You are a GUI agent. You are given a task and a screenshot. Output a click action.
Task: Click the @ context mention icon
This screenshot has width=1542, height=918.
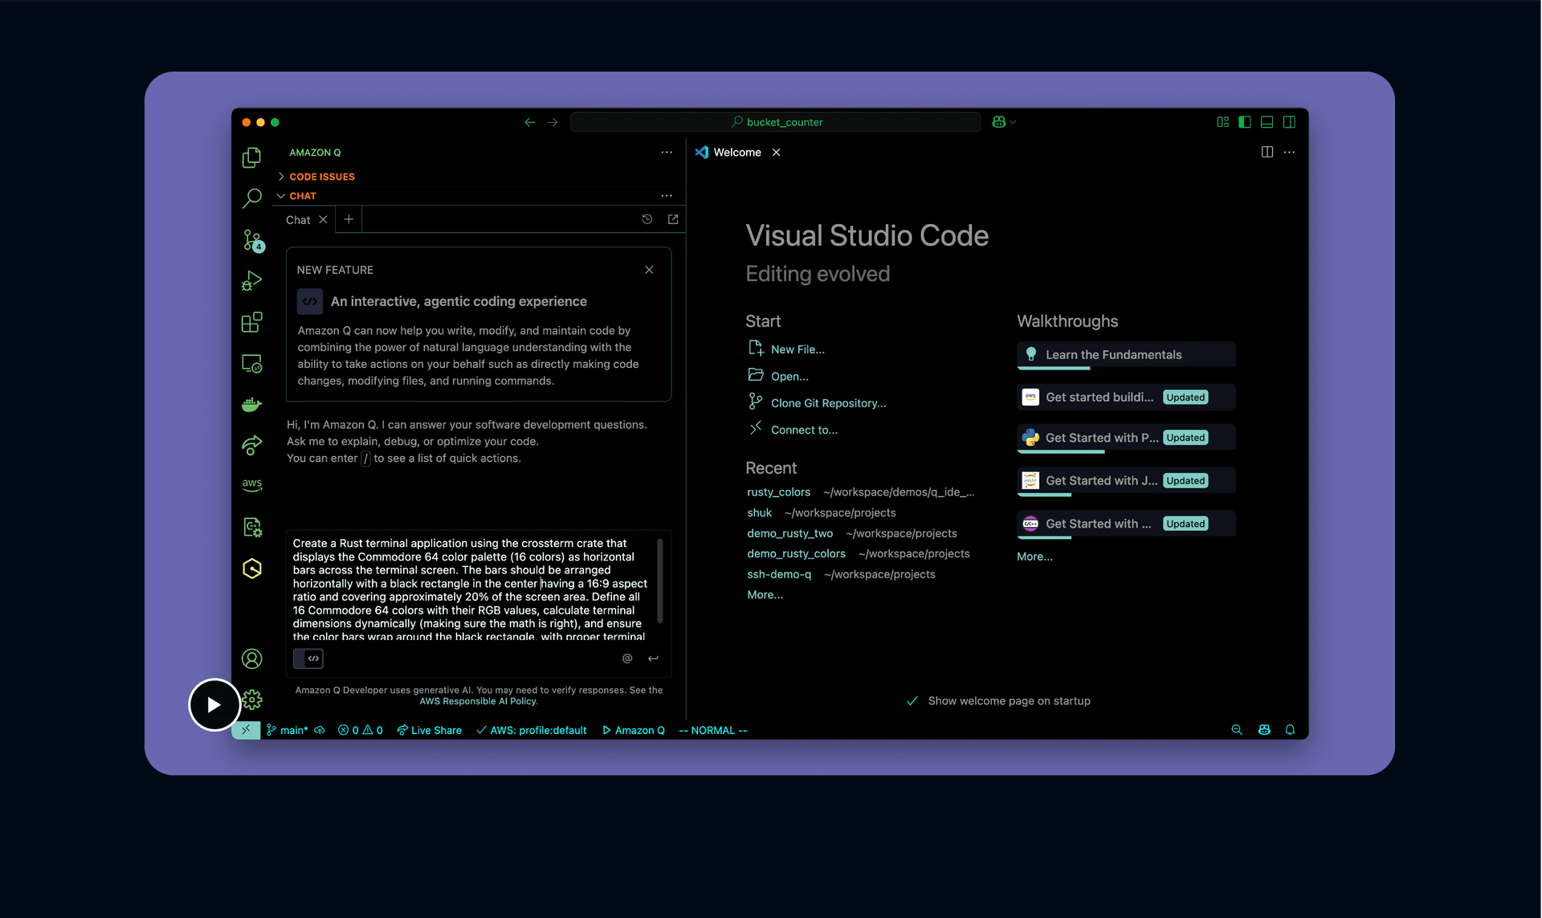[627, 659]
